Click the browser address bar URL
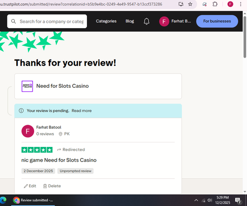 click(x=81, y=4)
